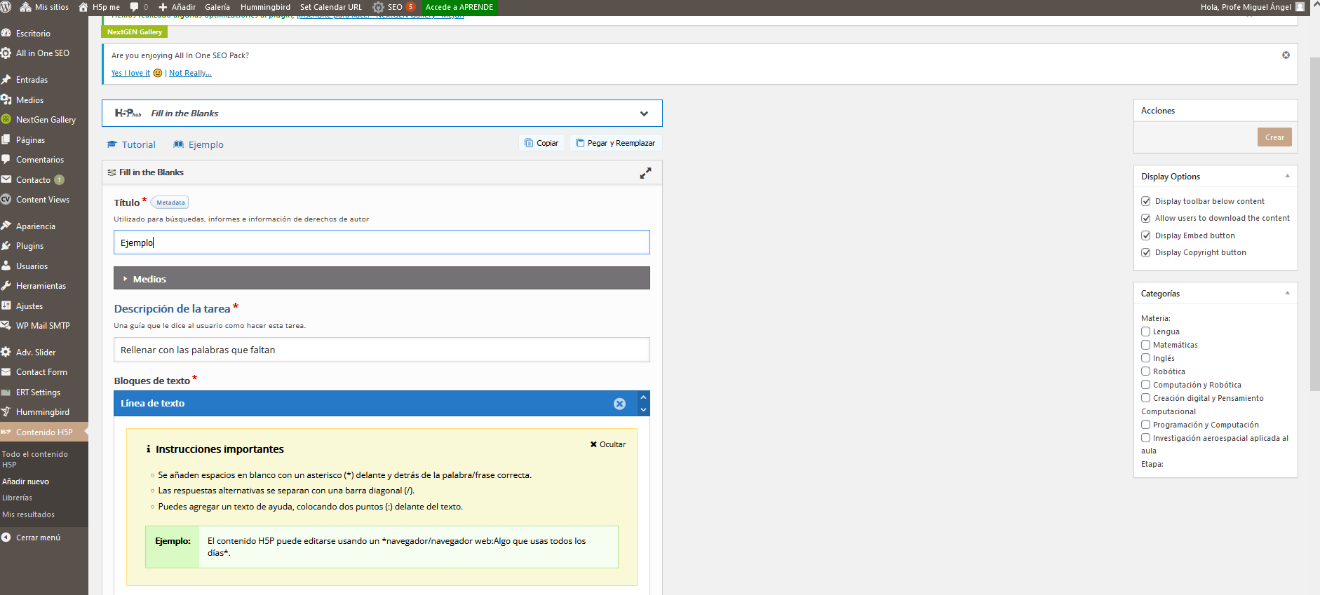This screenshot has width=1320, height=595.
Task: Click the Metadata button beside Título
Action: 170,203
